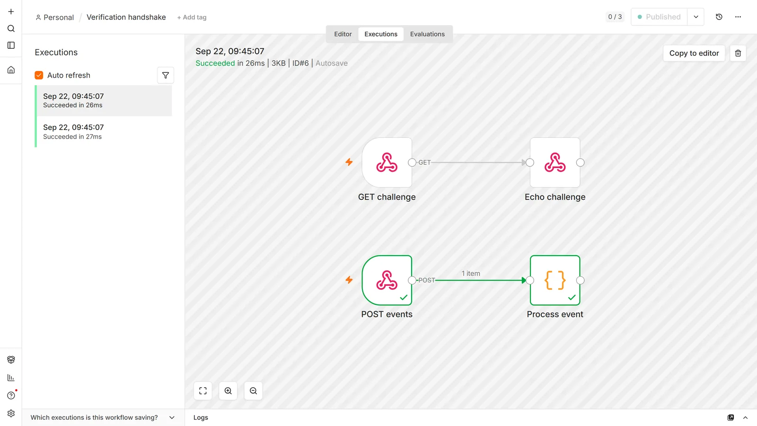The width and height of the screenshot is (757, 426).
Task: Click the Logs label in the bottom bar
Action: pos(201,417)
